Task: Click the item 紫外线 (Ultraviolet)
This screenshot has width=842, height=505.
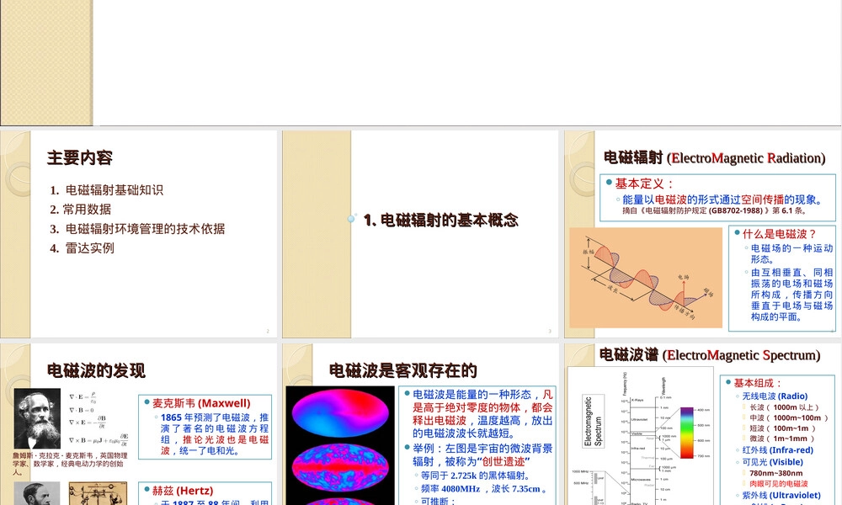Action: (781, 496)
